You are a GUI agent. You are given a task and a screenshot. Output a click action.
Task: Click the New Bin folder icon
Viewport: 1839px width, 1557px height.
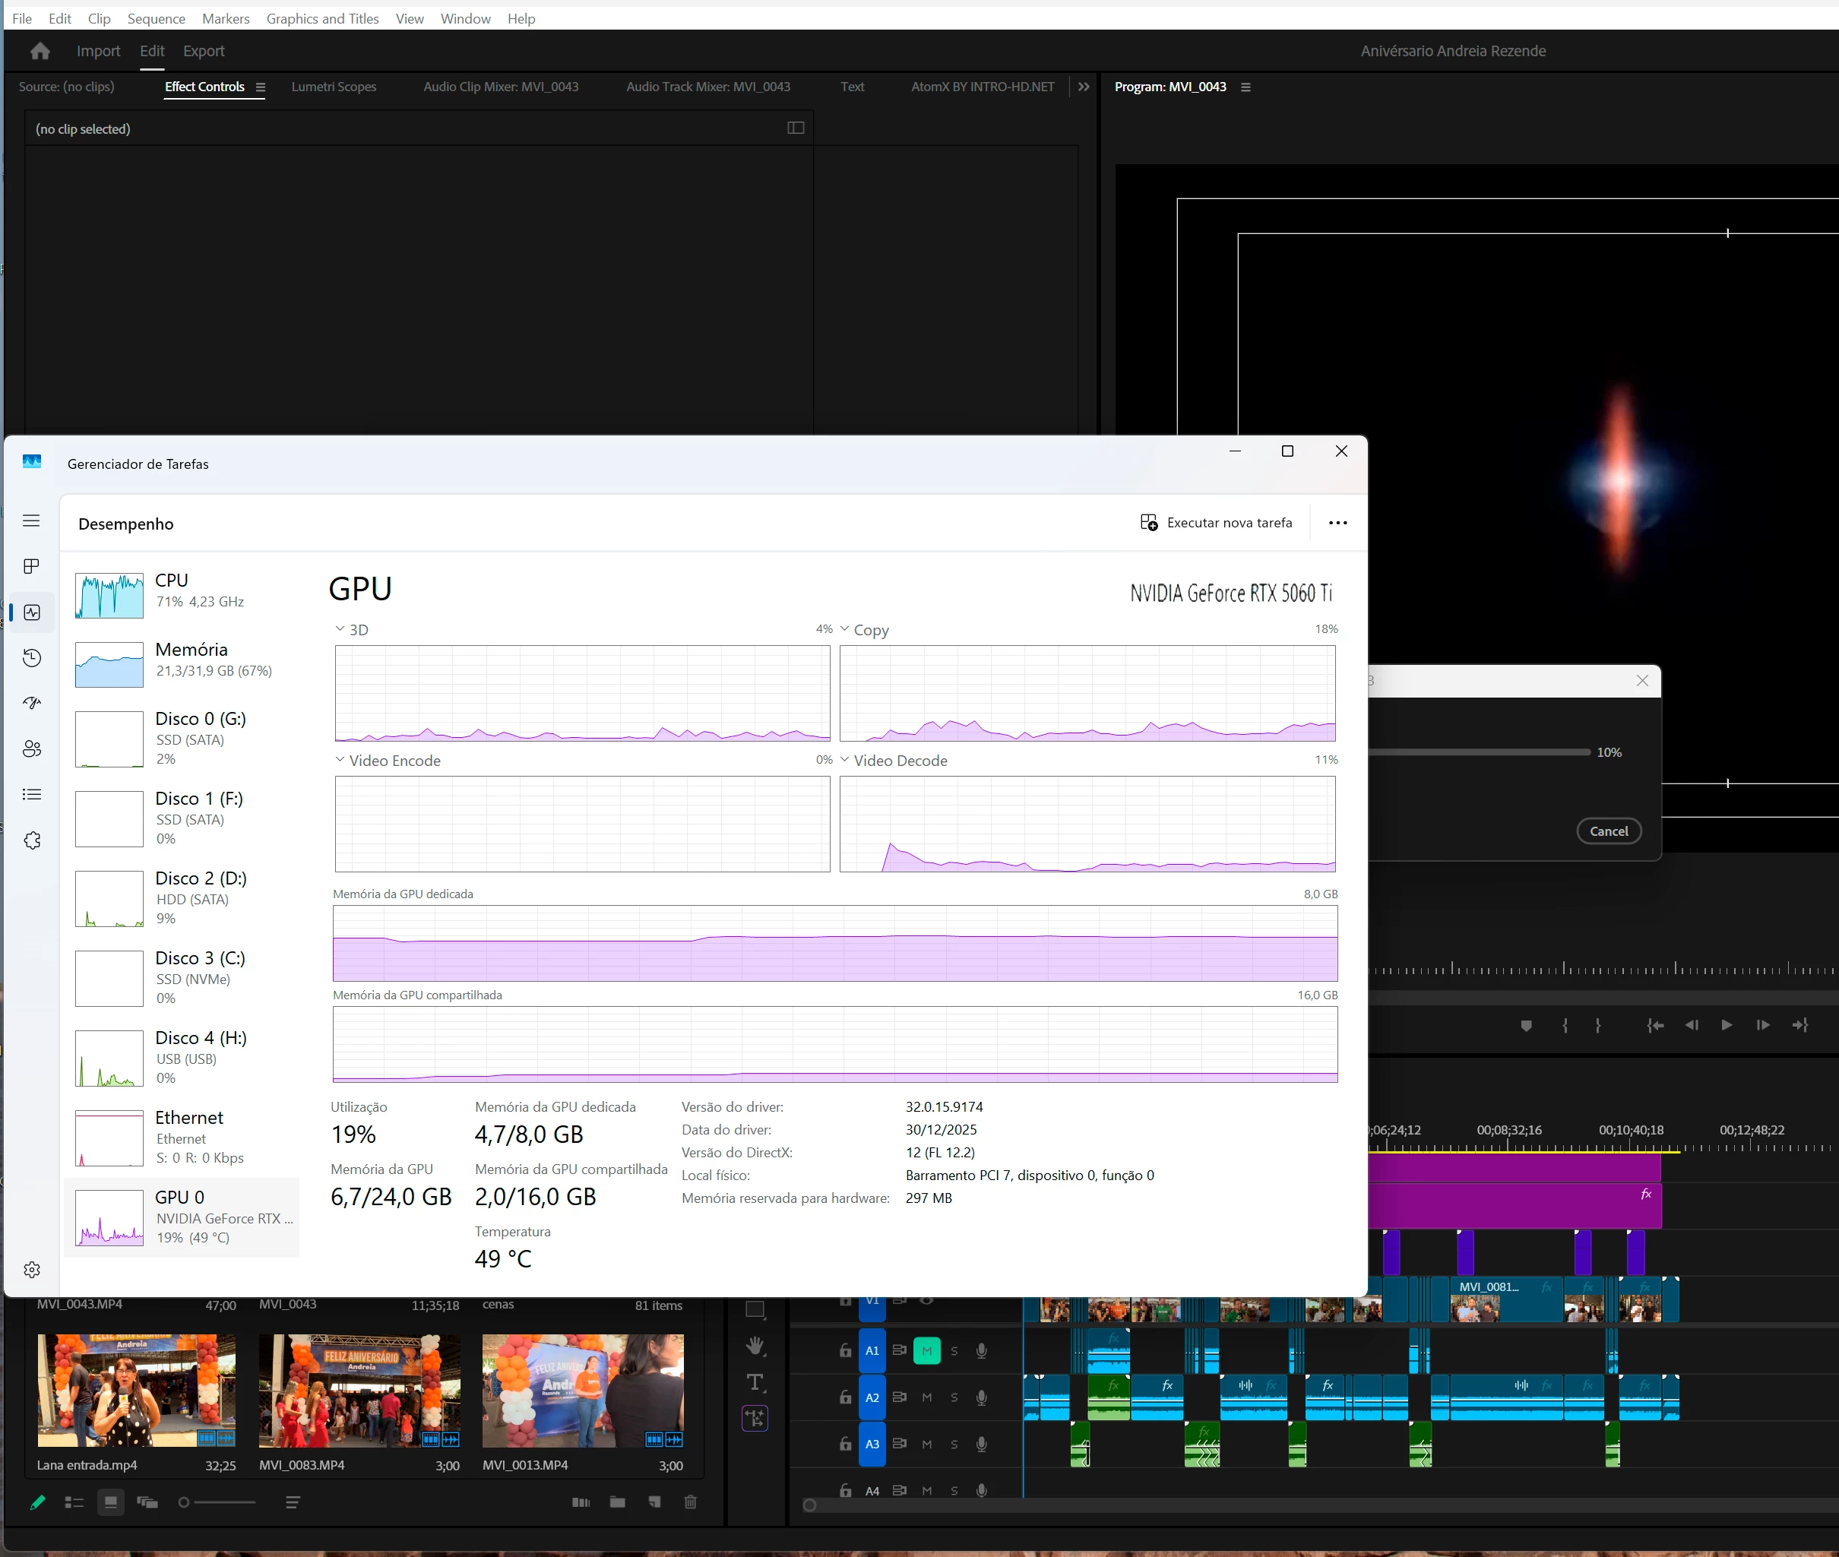617,1502
